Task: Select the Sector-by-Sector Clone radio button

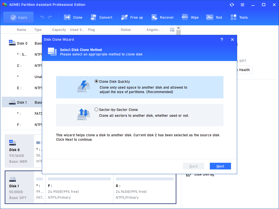Action: [x=96, y=110]
